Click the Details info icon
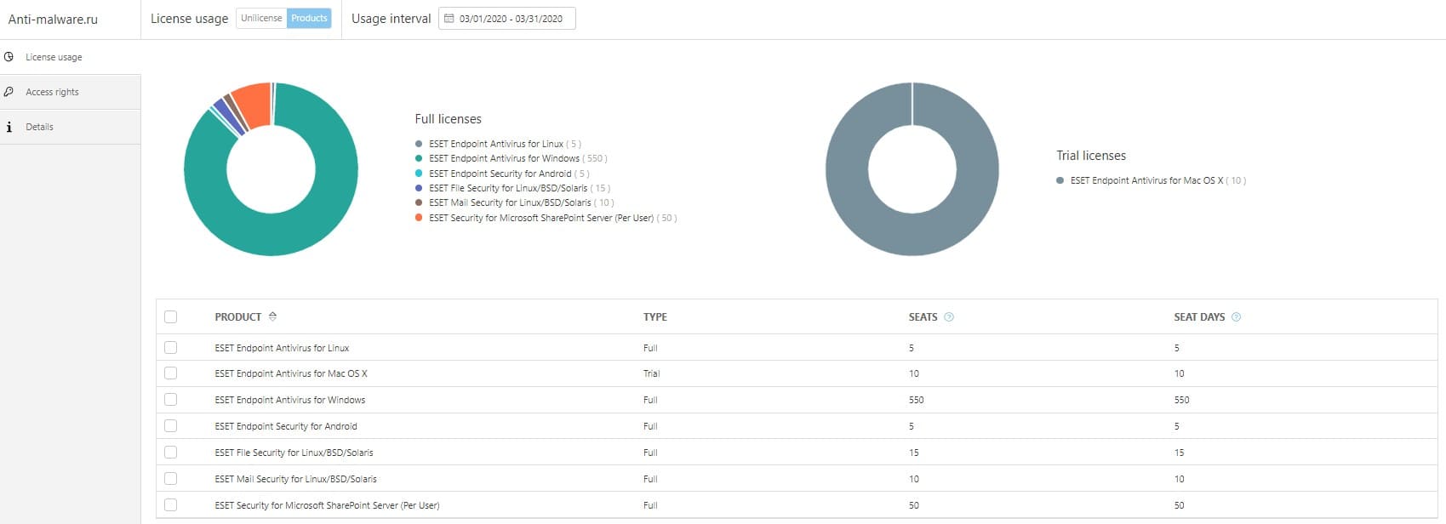This screenshot has height=524, width=1446. 9,127
